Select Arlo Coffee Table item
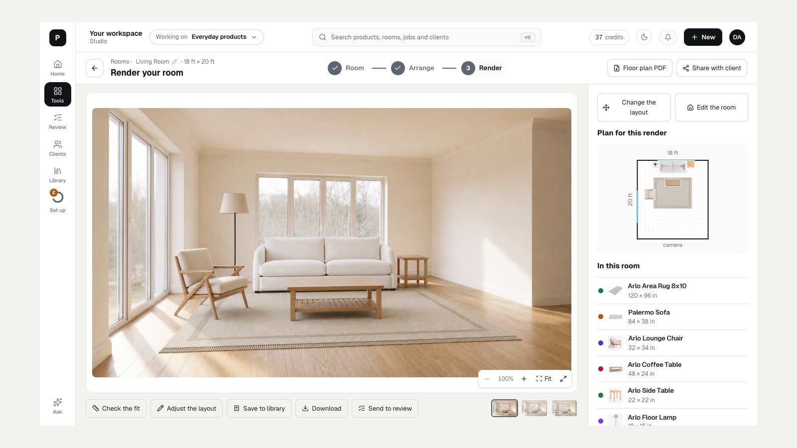This screenshot has height=448, width=797. (x=672, y=369)
